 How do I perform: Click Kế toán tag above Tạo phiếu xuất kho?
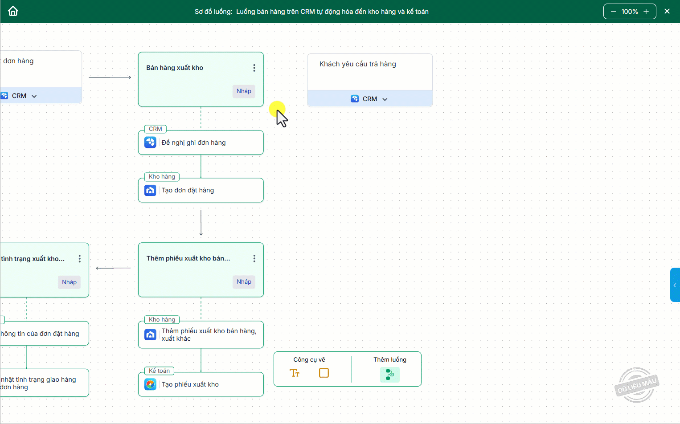pos(159,371)
